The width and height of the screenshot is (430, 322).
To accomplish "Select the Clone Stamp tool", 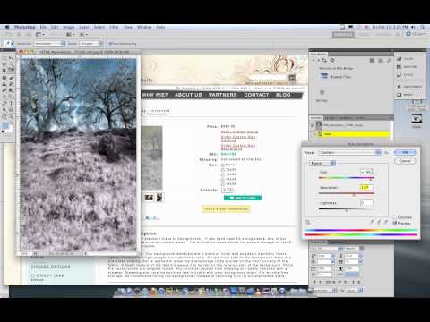I will pyautogui.click(x=4, y=84).
